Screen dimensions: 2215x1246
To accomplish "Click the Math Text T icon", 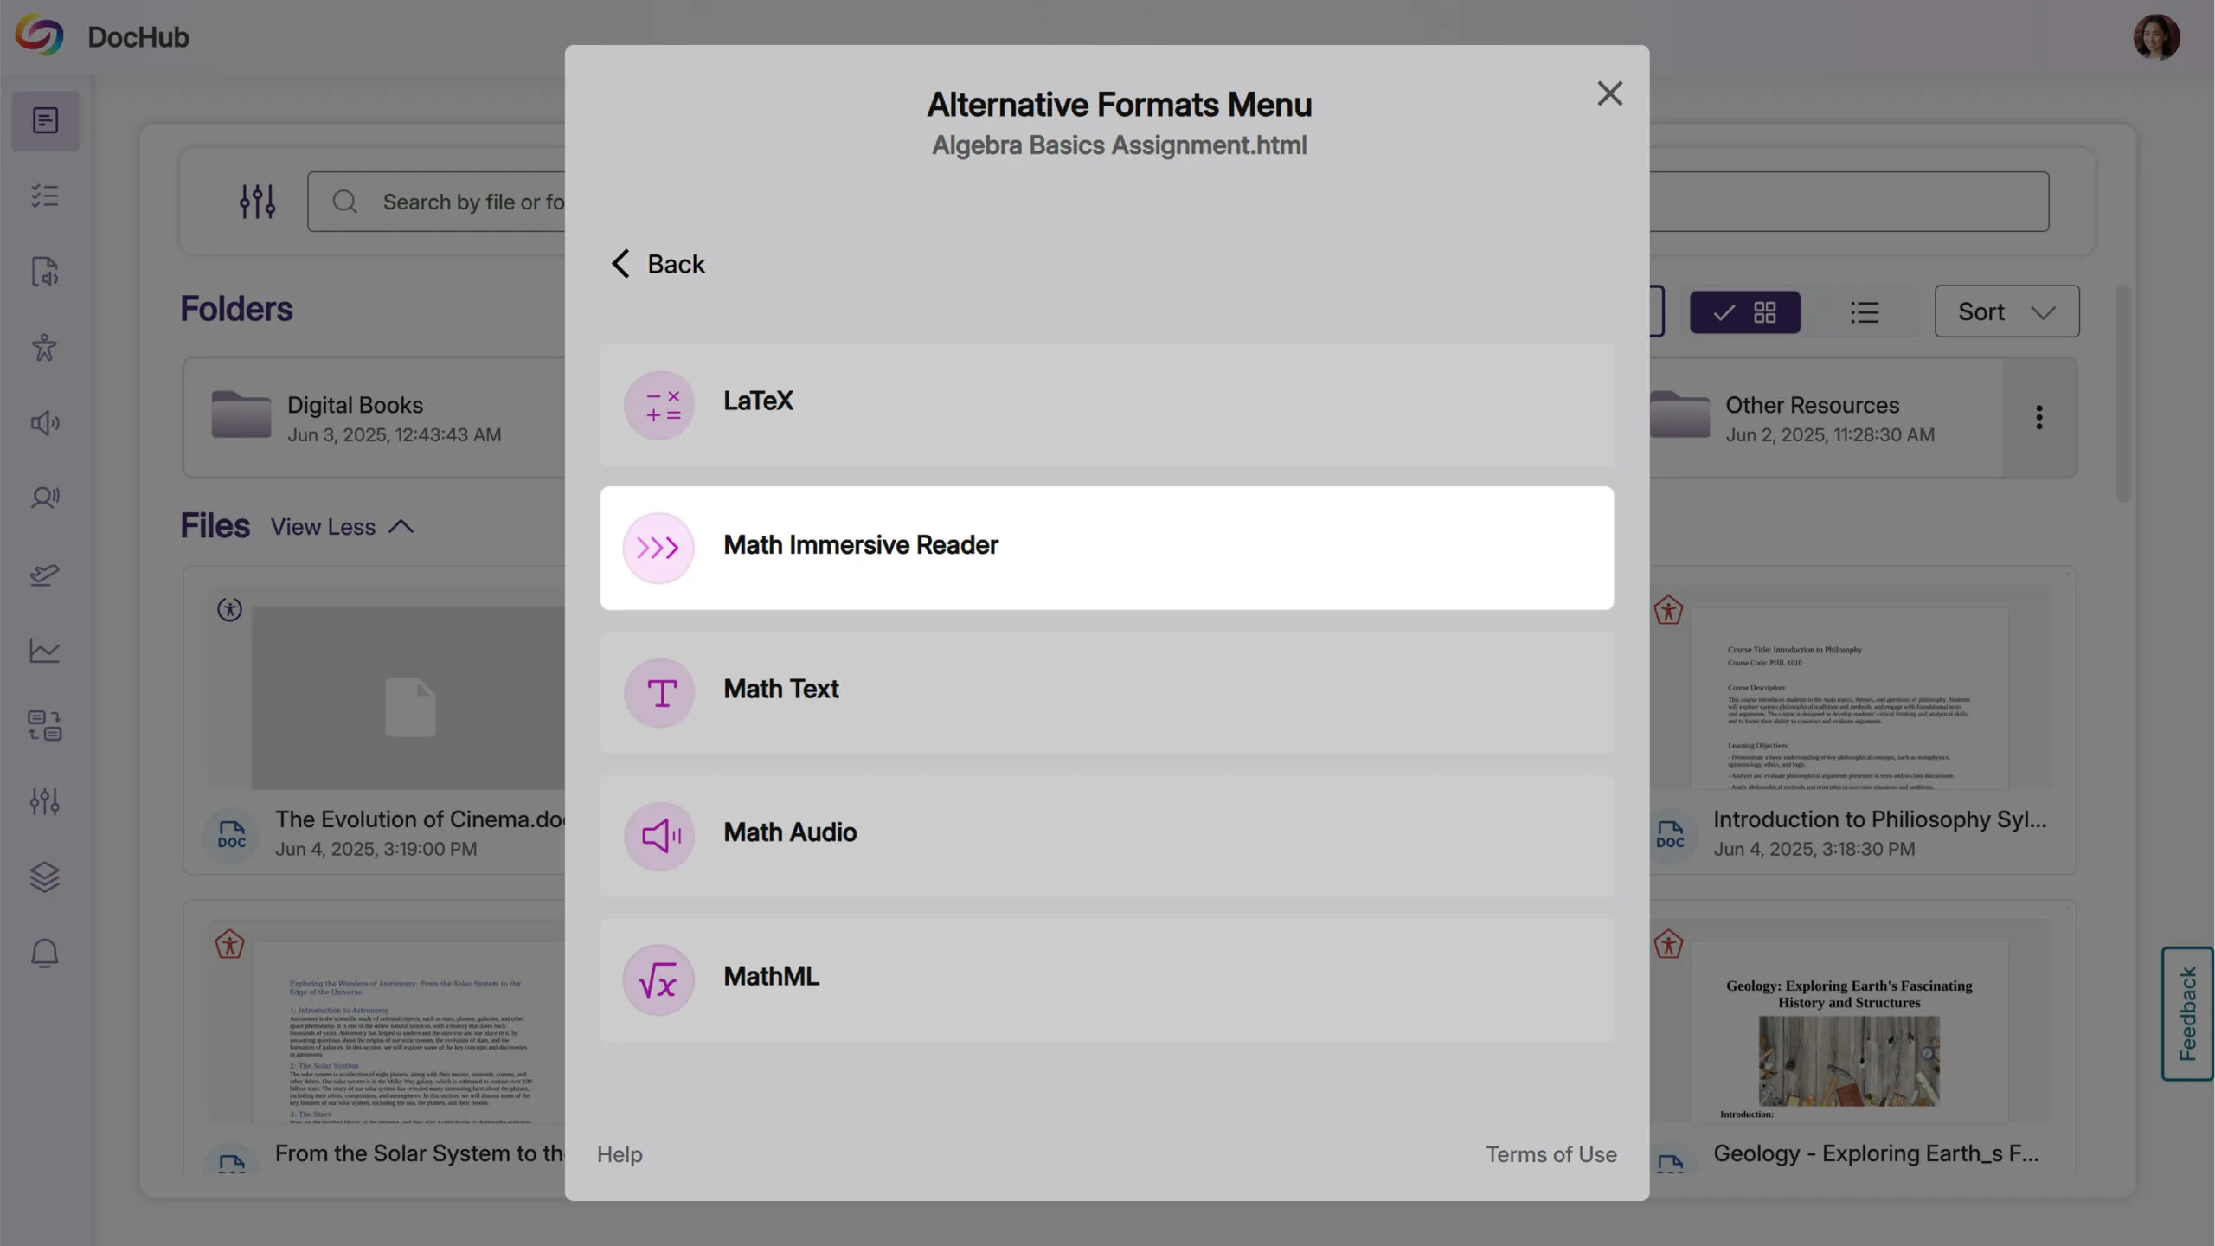I will (658, 692).
